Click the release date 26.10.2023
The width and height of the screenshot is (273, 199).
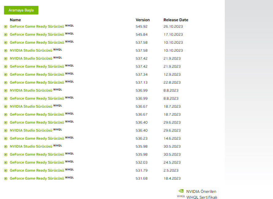(173, 26)
